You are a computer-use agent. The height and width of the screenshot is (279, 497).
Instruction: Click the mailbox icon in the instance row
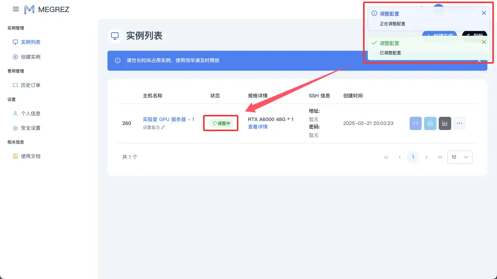click(430, 123)
